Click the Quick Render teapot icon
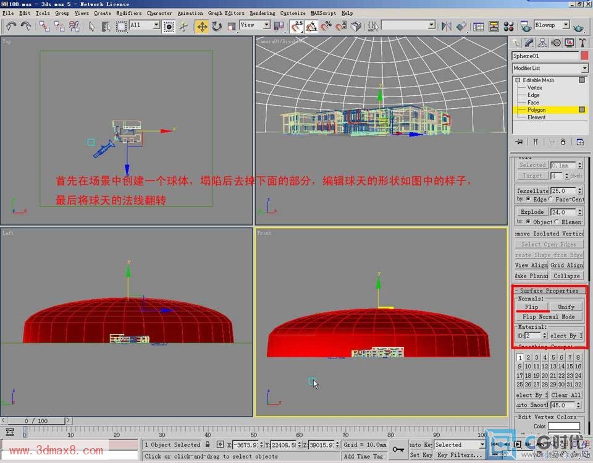The width and height of the screenshot is (593, 463). click(x=579, y=27)
